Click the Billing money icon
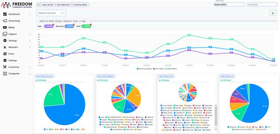Screen dimensions: 280x134 [5, 28]
